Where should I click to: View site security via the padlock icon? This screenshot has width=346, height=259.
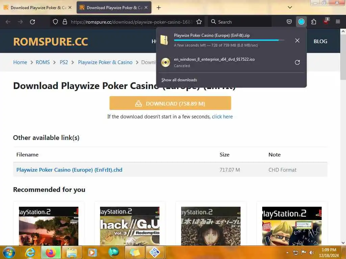point(65,22)
